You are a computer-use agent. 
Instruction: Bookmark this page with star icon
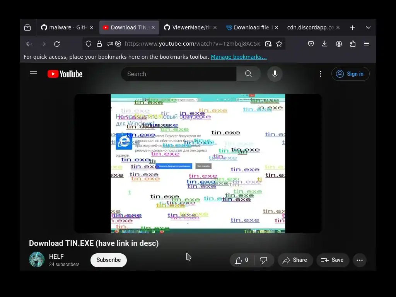tap(279, 44)
